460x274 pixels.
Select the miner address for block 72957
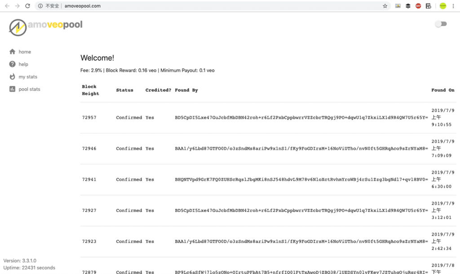pos(301,118)
